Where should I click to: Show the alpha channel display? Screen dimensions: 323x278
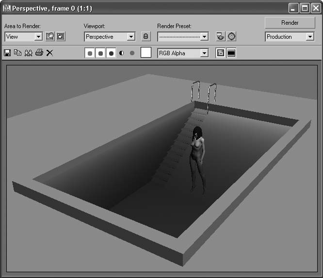tap(121, 53)
